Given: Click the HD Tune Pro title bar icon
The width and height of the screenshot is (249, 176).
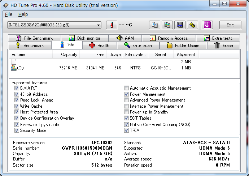Looking at the screenshot, I should point(6,5).
